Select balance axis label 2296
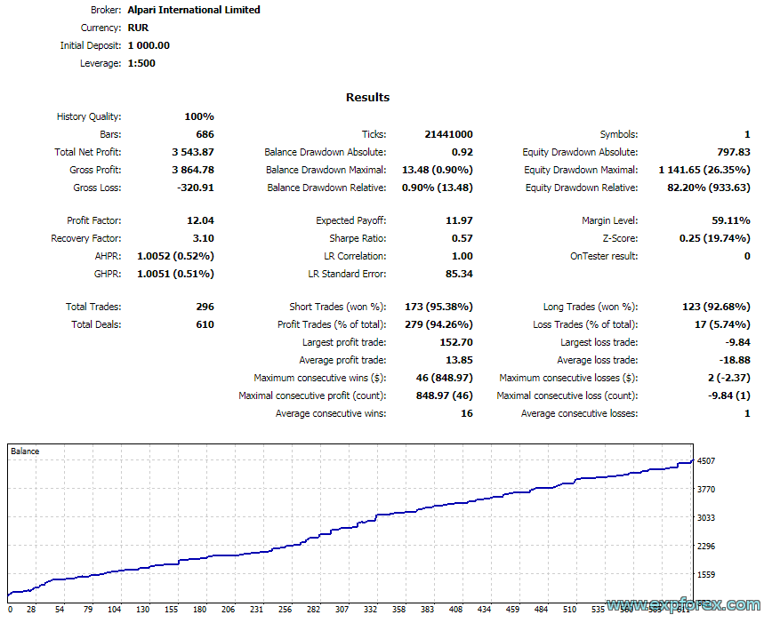Viewport: 772px width, 623px height. tap(706, 547)
